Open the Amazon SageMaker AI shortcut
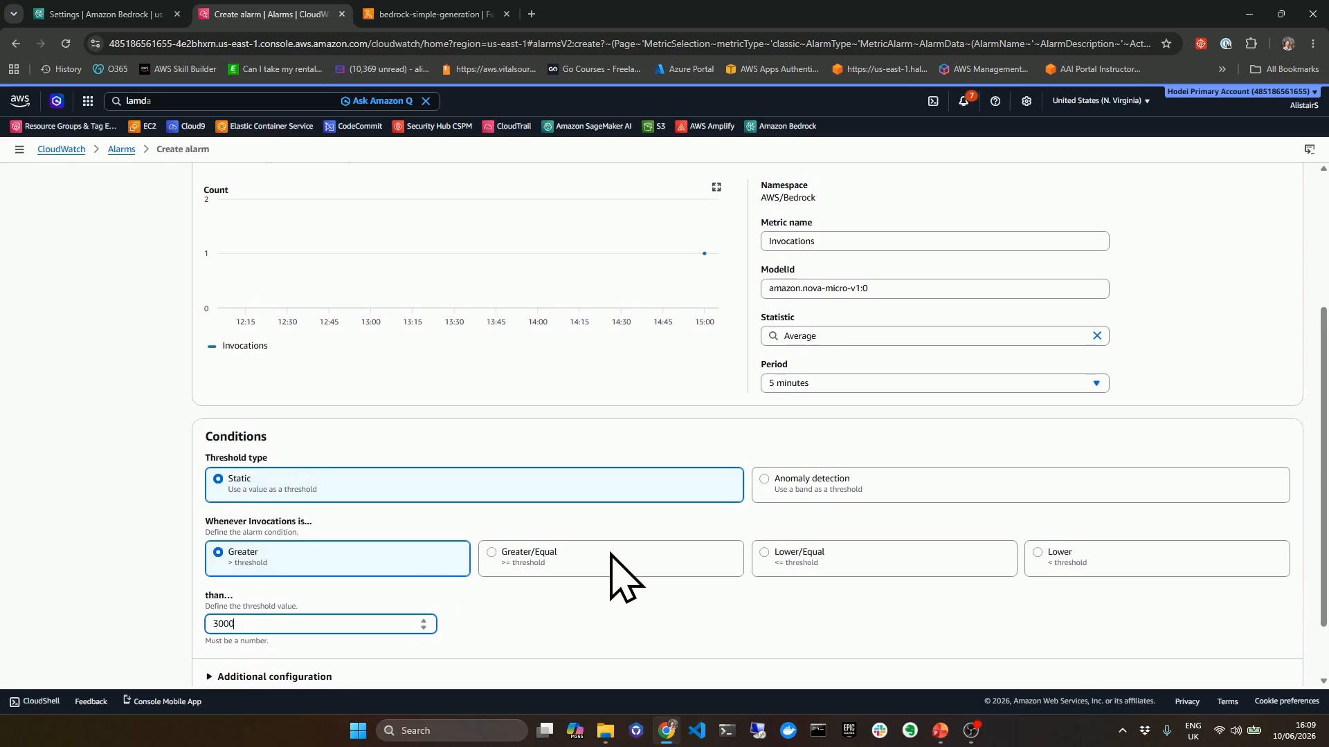This screenshot has height=747, width=1329. pos(587,126)
